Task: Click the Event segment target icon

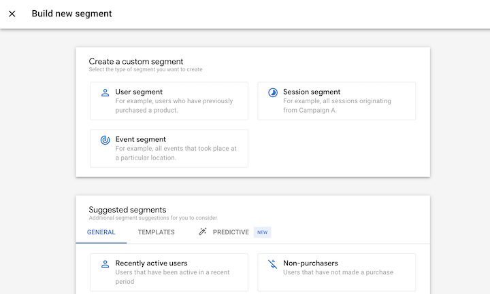Action: 105,140
